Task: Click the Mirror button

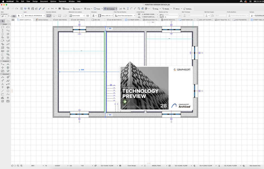Action: coord(177,9)
